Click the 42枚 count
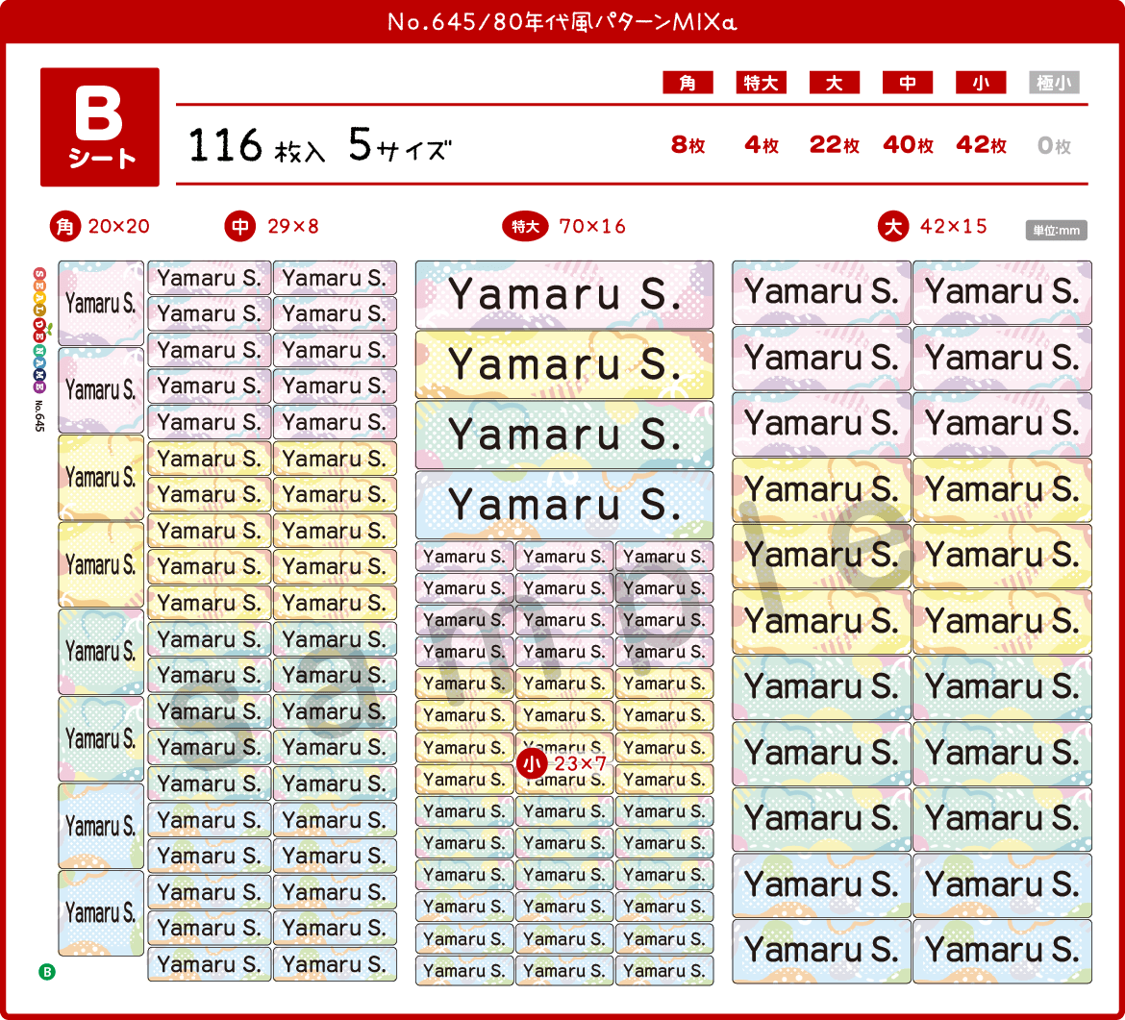This screenshot has width=1125, height=1020. tap(982, 145)
